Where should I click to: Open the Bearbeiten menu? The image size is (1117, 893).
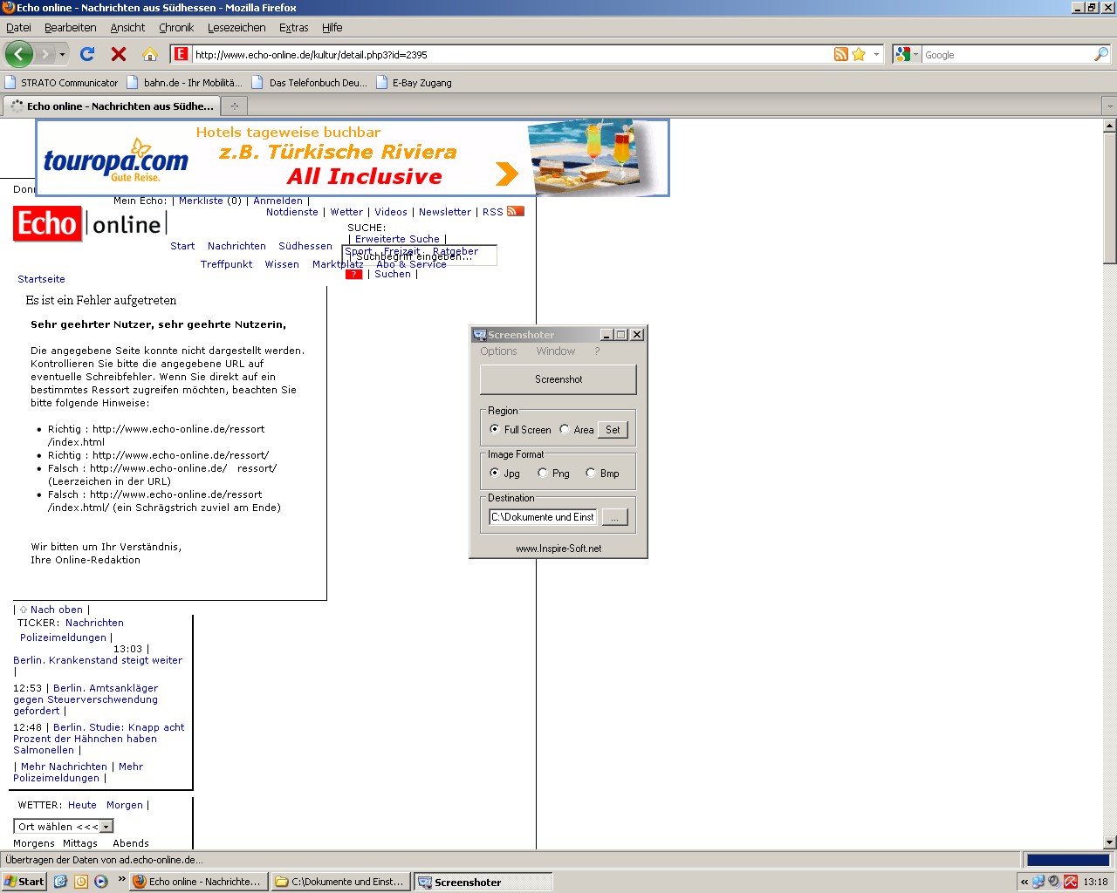[x=71, y=27]
